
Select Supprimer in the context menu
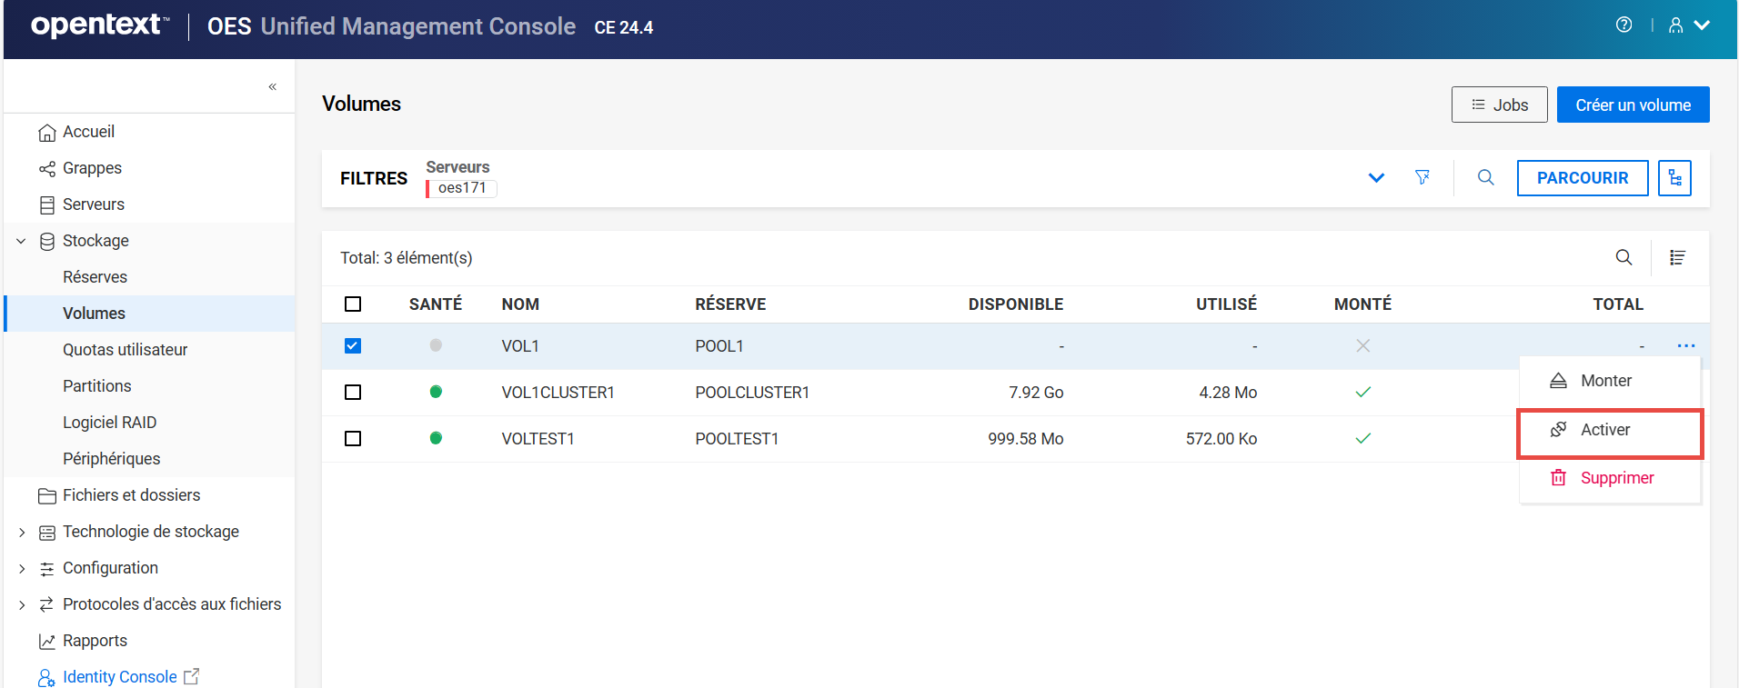coord(1616,478)
